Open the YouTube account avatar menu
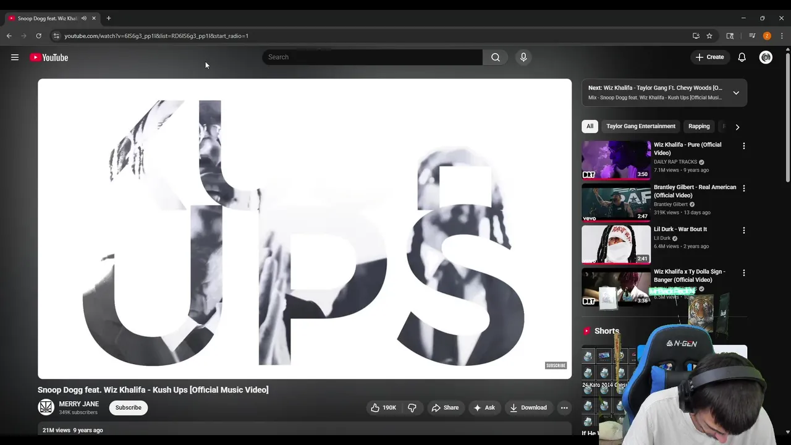 coord(766,57)
